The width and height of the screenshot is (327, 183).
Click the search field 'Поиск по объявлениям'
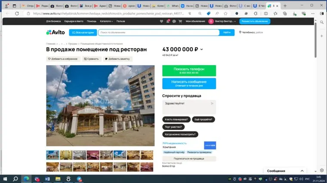coord(158,33)
